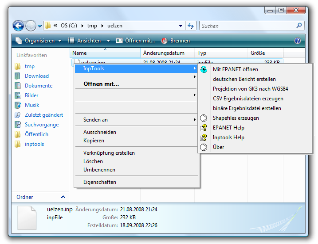Click the tmp folder icon in favorites
The height and width of the screenshot is (244, 318).
point(18,66)
